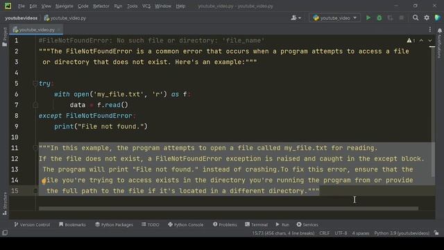Open the Tools menu

click(132, 6)
